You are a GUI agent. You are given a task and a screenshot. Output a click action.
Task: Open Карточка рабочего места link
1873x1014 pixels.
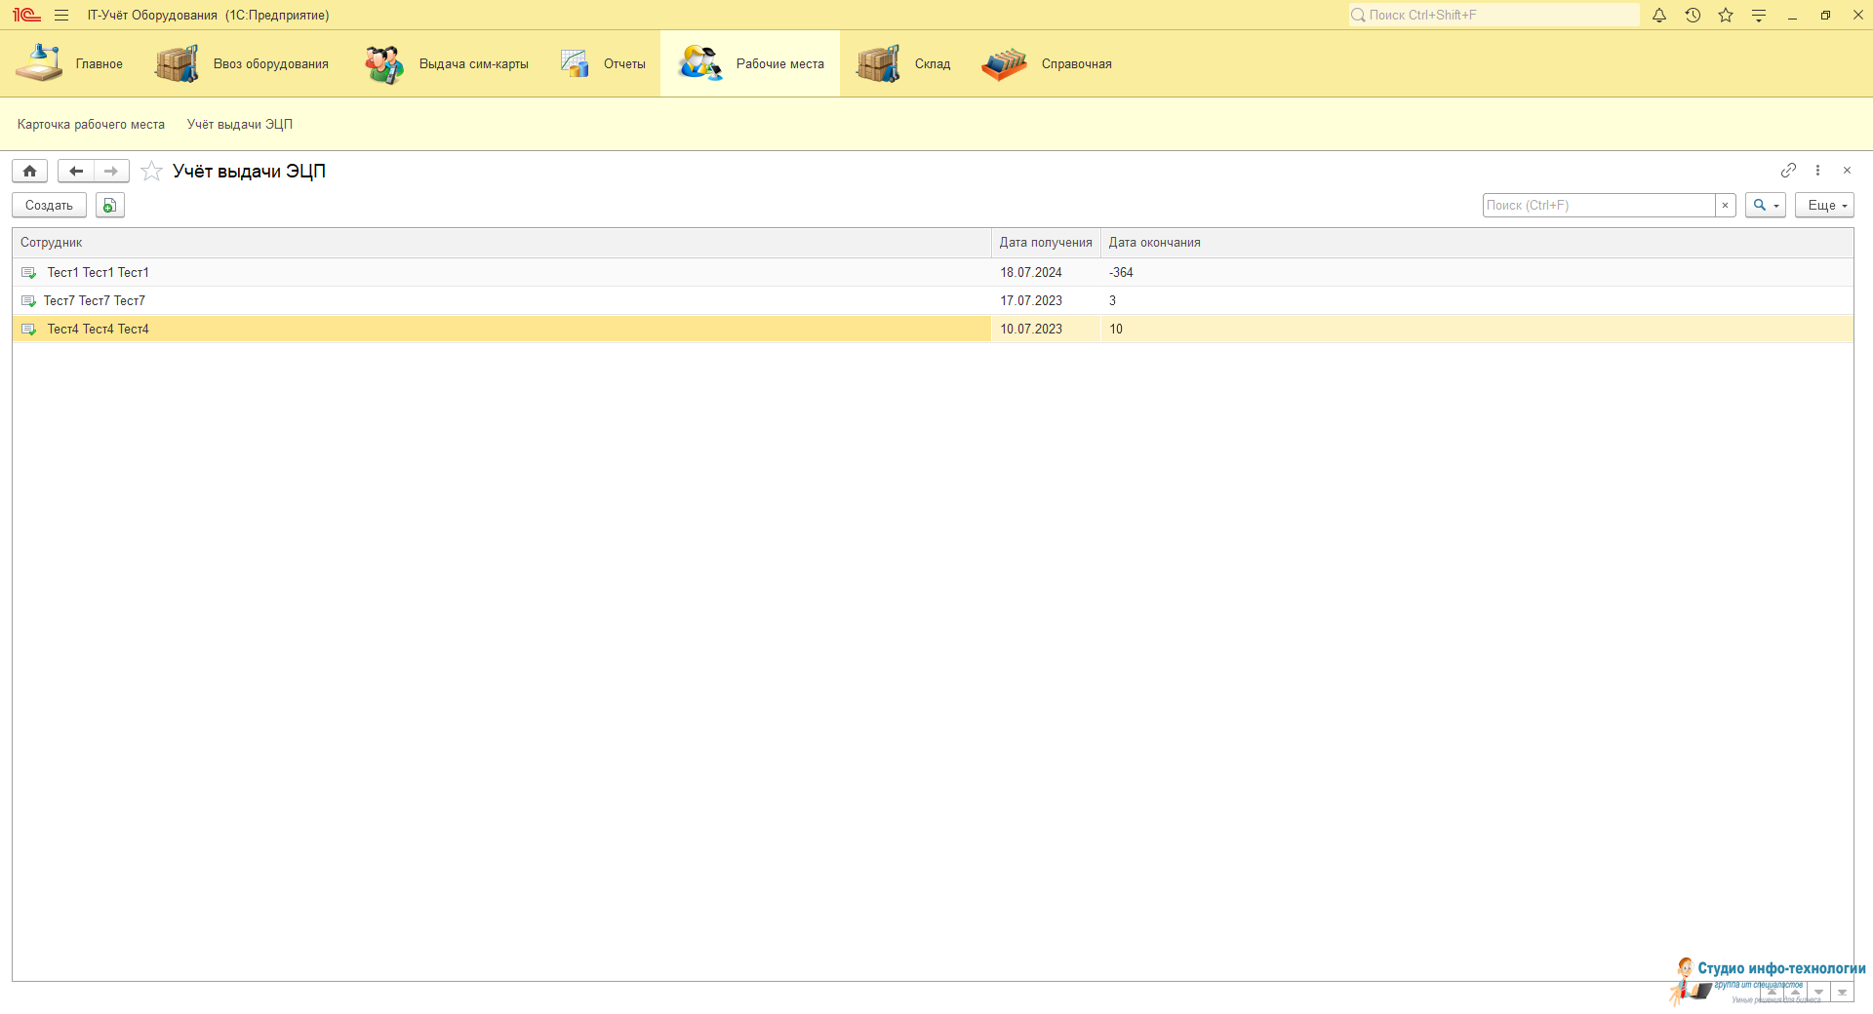[x=91, y=125]
